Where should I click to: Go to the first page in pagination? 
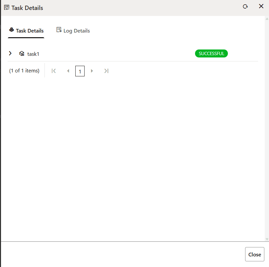click(53, 71)
